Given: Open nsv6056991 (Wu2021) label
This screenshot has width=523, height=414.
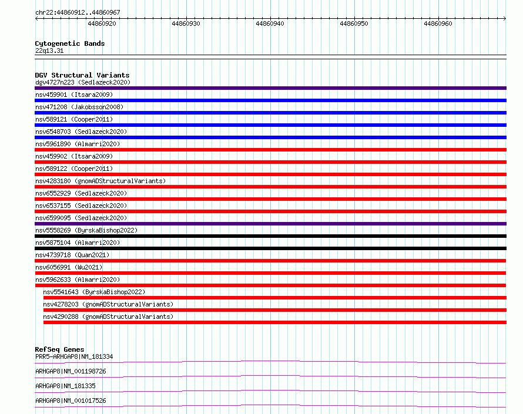Looking at the screenshot, I should (69, 267).
